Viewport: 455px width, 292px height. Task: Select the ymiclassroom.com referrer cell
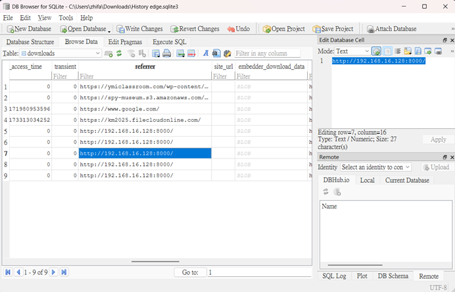[145, 87]
